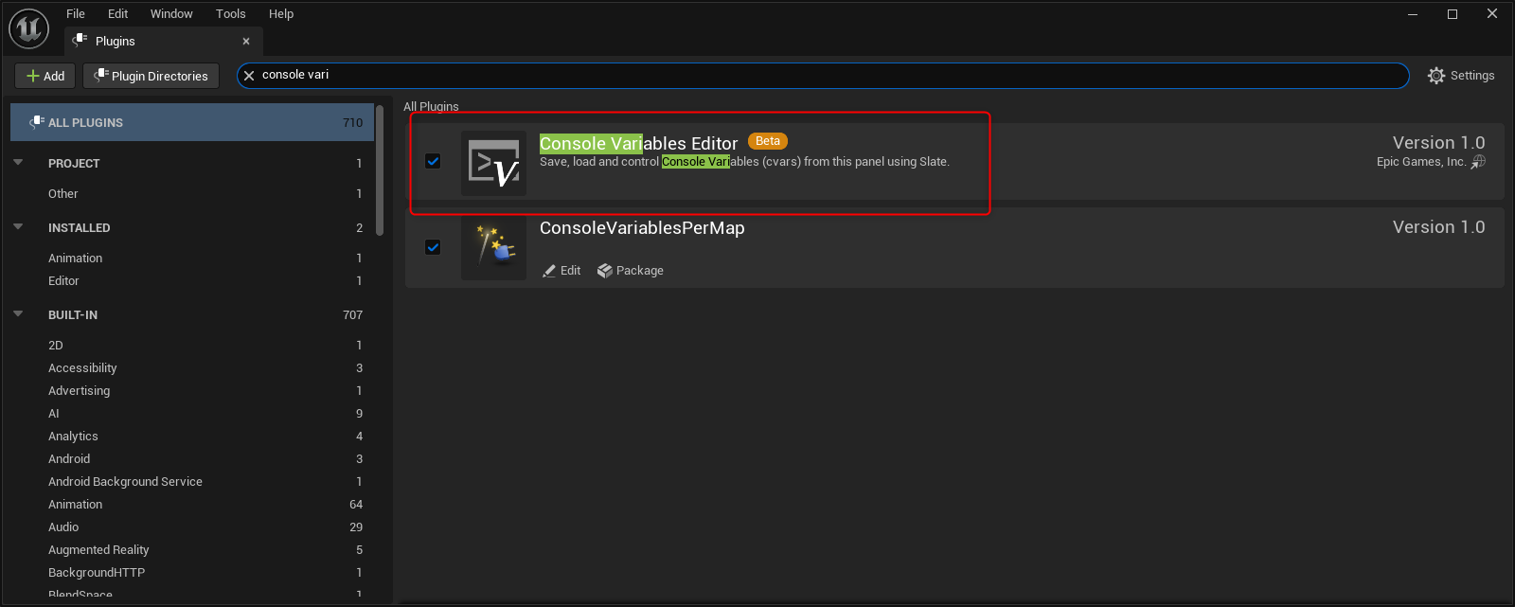Open Epic Games vendor link icon
This screenshot has height=607, width=1515.
pos(1478,162)
